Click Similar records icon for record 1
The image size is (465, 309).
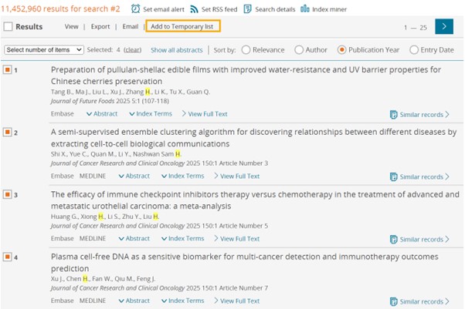point(394,115)
